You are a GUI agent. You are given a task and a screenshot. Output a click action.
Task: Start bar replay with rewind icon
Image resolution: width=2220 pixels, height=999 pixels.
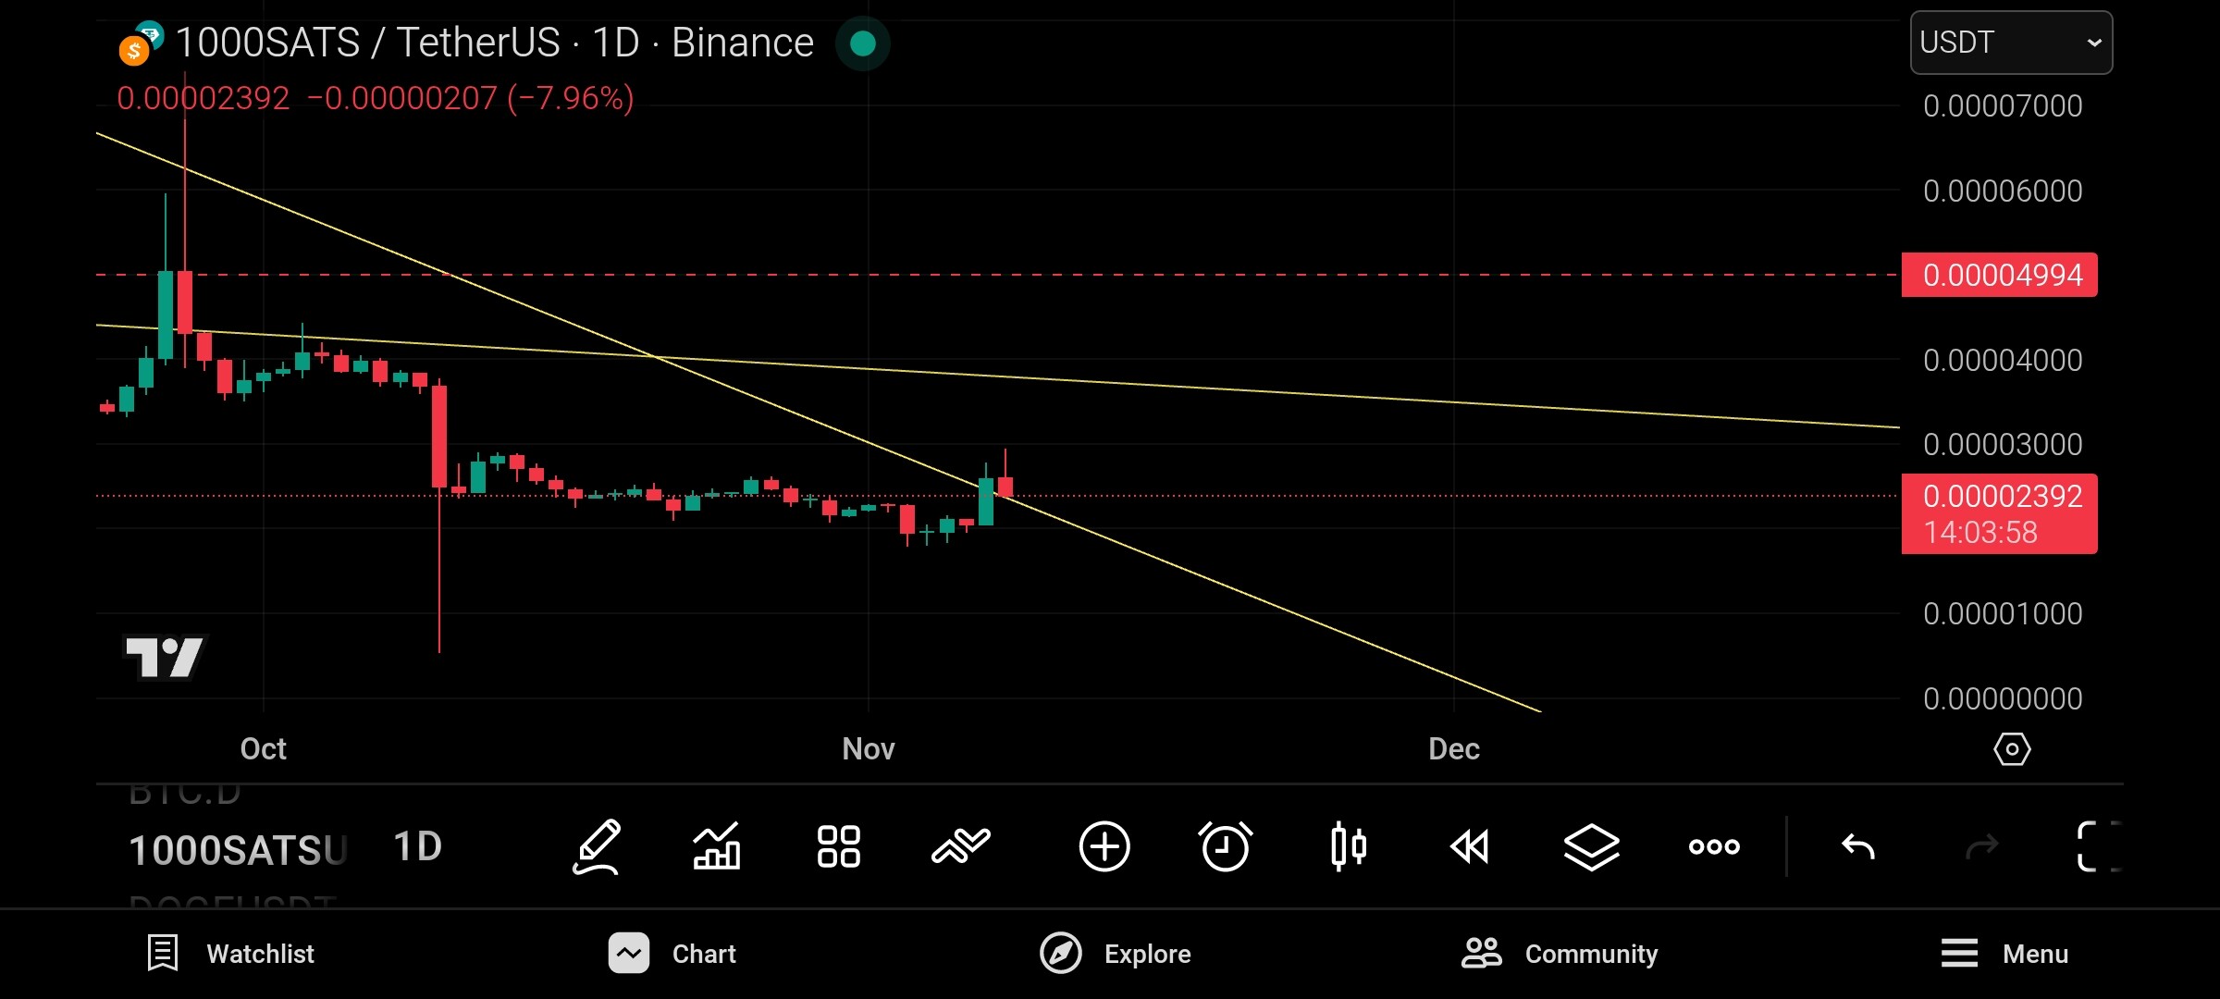pyautogui.click(x=1470, y=846)
